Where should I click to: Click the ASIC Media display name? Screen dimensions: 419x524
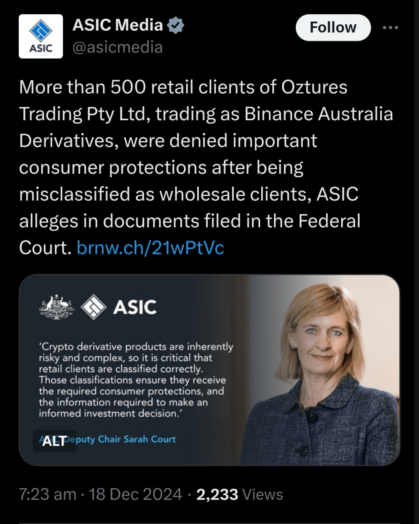click(118, 25)
